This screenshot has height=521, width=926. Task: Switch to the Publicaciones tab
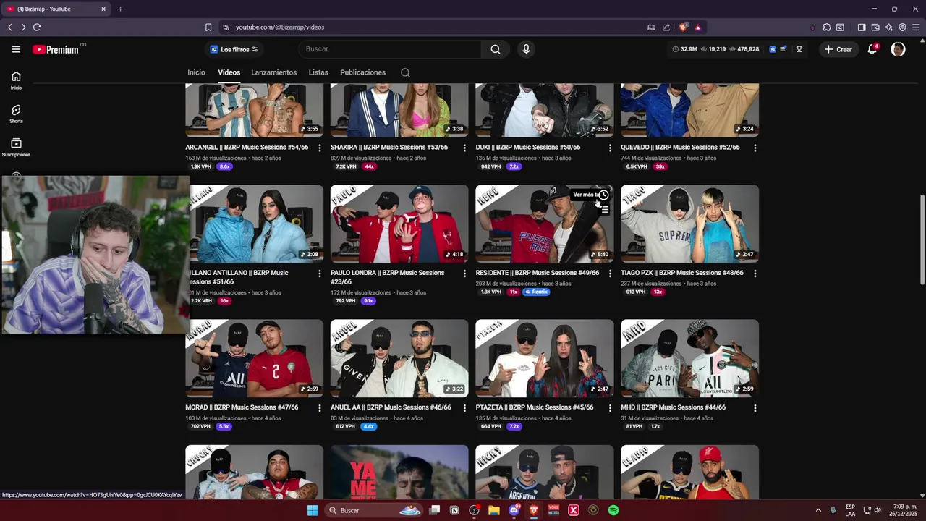pyautogui.click(x=362, y=72)
